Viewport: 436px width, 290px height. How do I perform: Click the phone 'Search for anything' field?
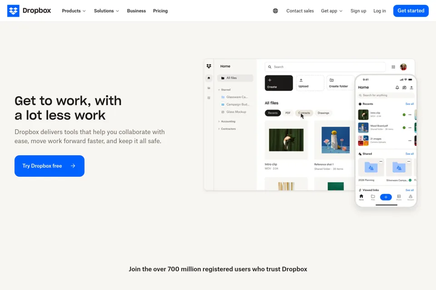[x=386, y=95]
